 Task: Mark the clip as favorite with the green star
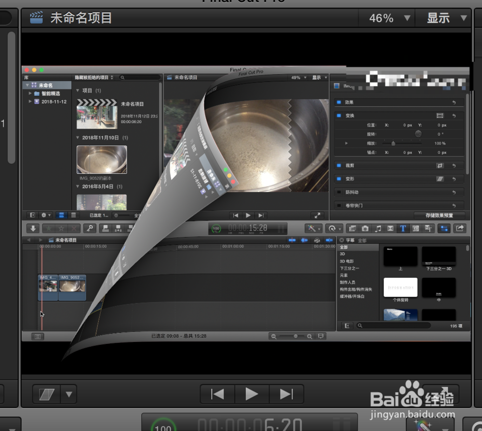click(49, 228)
